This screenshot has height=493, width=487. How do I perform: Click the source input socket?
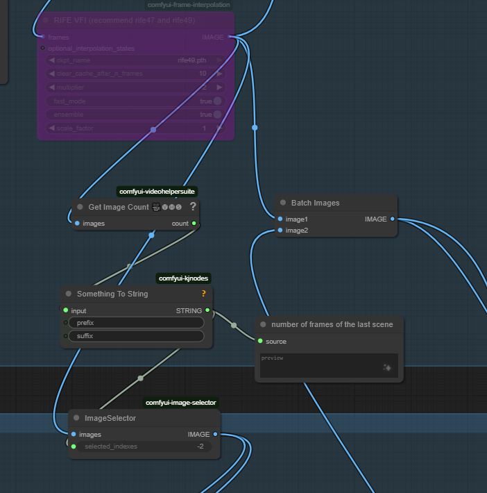(x=260, y=341)
